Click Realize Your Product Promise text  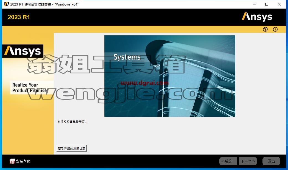point(30,88)
